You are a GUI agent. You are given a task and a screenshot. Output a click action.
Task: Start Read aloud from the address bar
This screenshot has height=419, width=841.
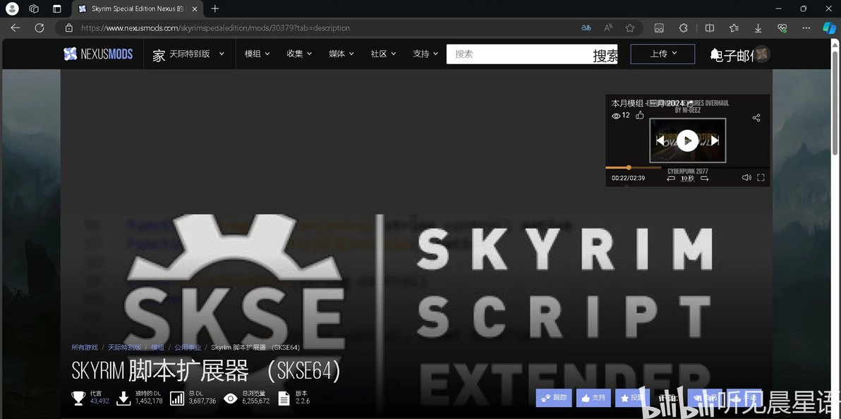point(608,28)
